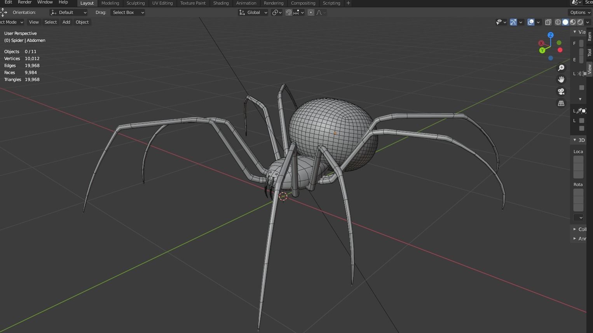593x333 pixels.
Task: Open the Edit menu
Action: point(8,2)
